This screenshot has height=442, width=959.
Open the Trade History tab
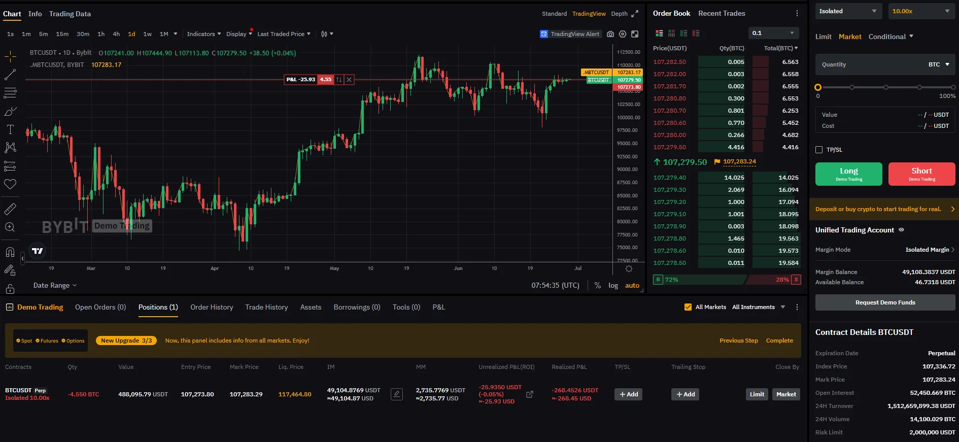[266, 307]
